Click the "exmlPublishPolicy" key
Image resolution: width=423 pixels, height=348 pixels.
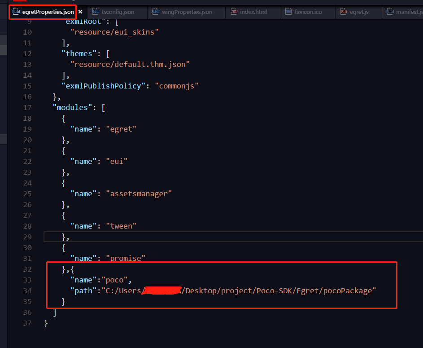click(x=103, y=86)
